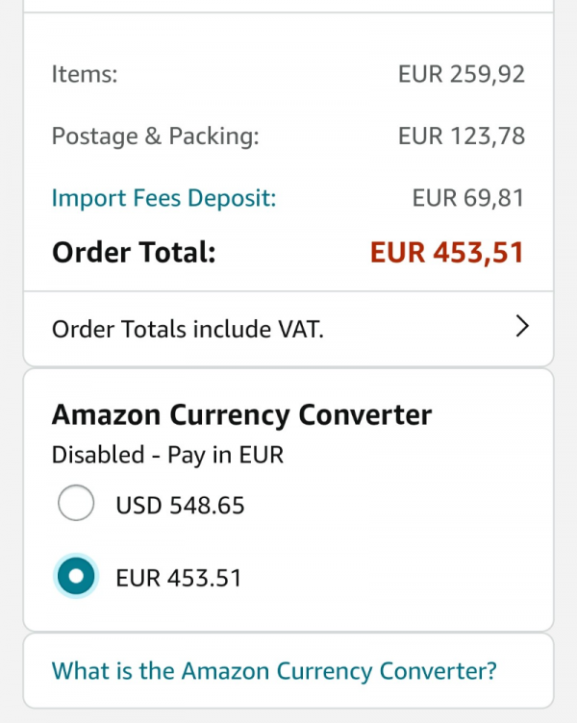This screenshot has height=723, width=577.
Task: Choose the EUR 453.51 amount label
Action: click(179, 578)
